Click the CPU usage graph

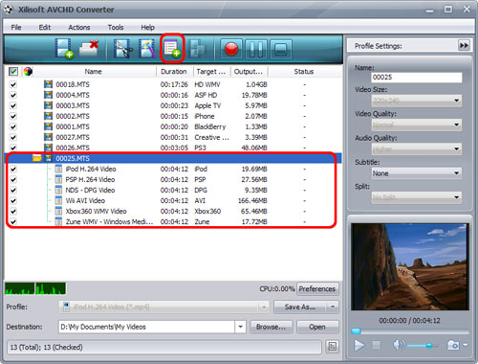pos(35,288)
